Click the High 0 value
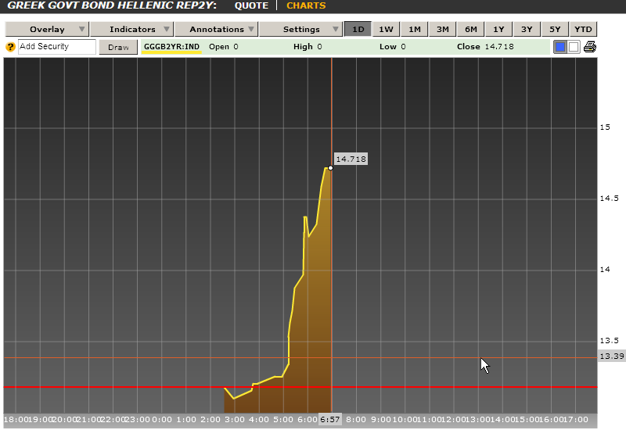Screen dimensions: 626x430 tap(308, 47)
